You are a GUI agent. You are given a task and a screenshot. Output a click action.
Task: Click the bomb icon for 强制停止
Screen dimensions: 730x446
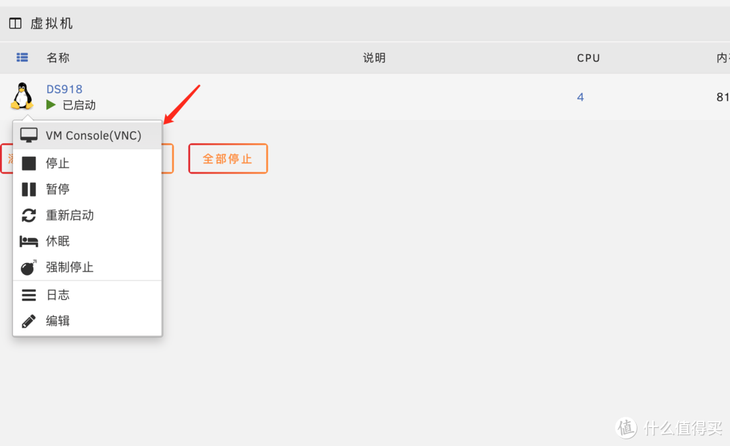point(29,266)
